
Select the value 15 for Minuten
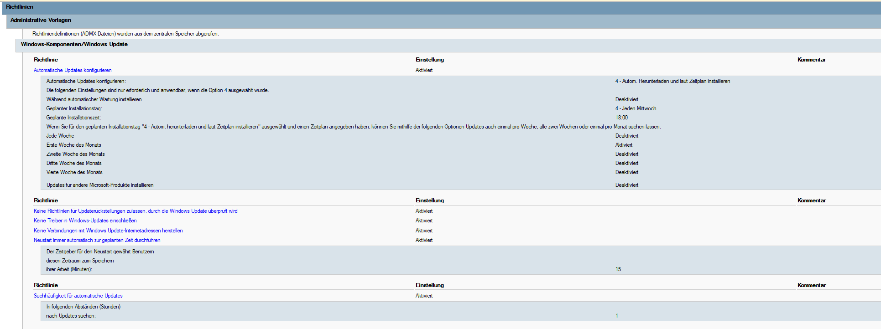[618, 269]
